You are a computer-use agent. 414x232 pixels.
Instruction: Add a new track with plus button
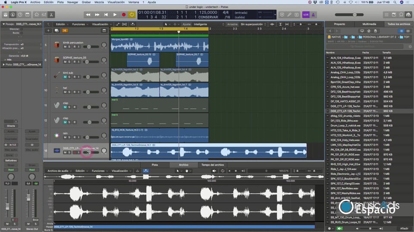(x=48, y=31)
